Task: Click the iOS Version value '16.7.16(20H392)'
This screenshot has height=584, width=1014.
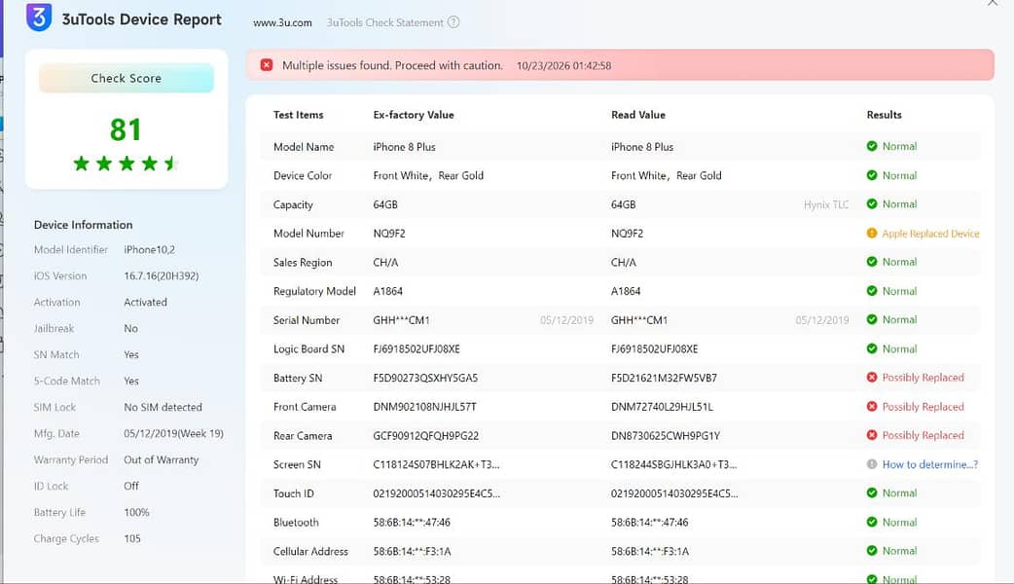Action: [x=161, y=276]
